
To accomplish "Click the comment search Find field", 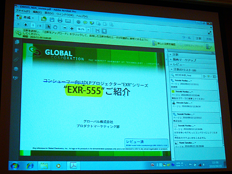I will point(186,75).
